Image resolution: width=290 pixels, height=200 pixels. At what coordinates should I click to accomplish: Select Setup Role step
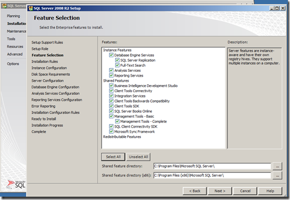point(40,48)
